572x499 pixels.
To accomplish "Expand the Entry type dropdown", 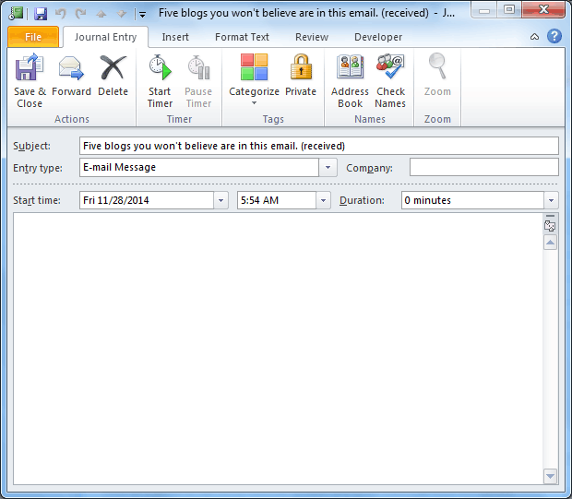I will point(328,168).
